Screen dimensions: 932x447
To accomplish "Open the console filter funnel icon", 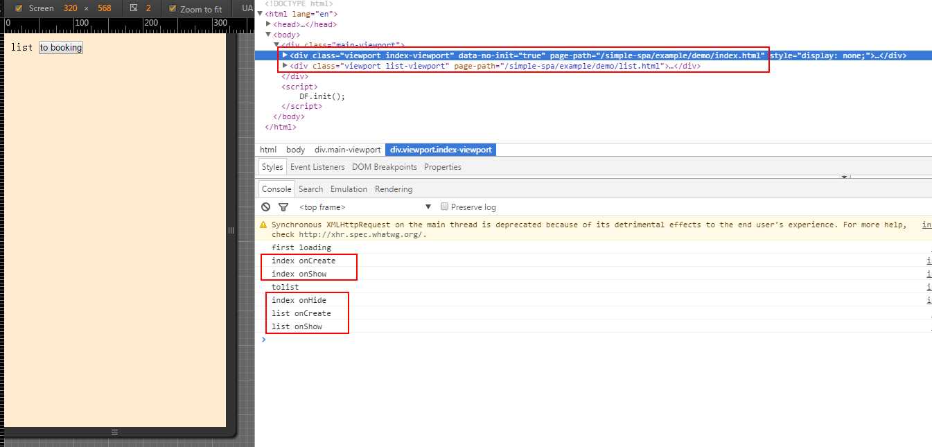I will click(x=283, y=207).
